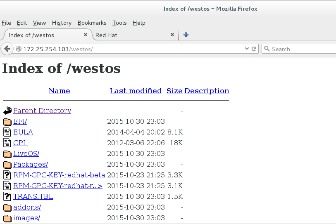Click the 3.3K size of RPM-GPG-KEY-redhat-beta

pos(175,175)
